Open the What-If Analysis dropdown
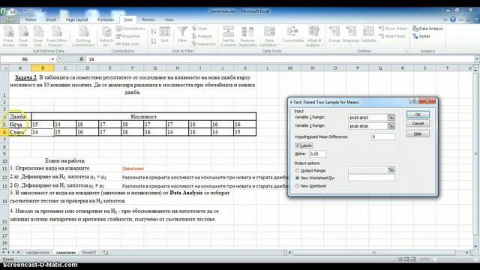The height and width of the screenshot is (270, 480). point(314,37)
